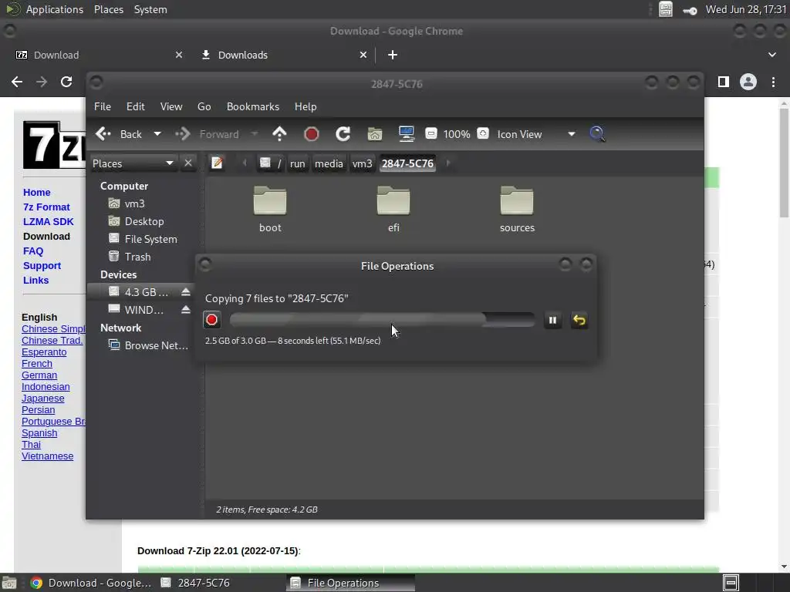Open the LZMA SDK link

[x=49, y=221]
